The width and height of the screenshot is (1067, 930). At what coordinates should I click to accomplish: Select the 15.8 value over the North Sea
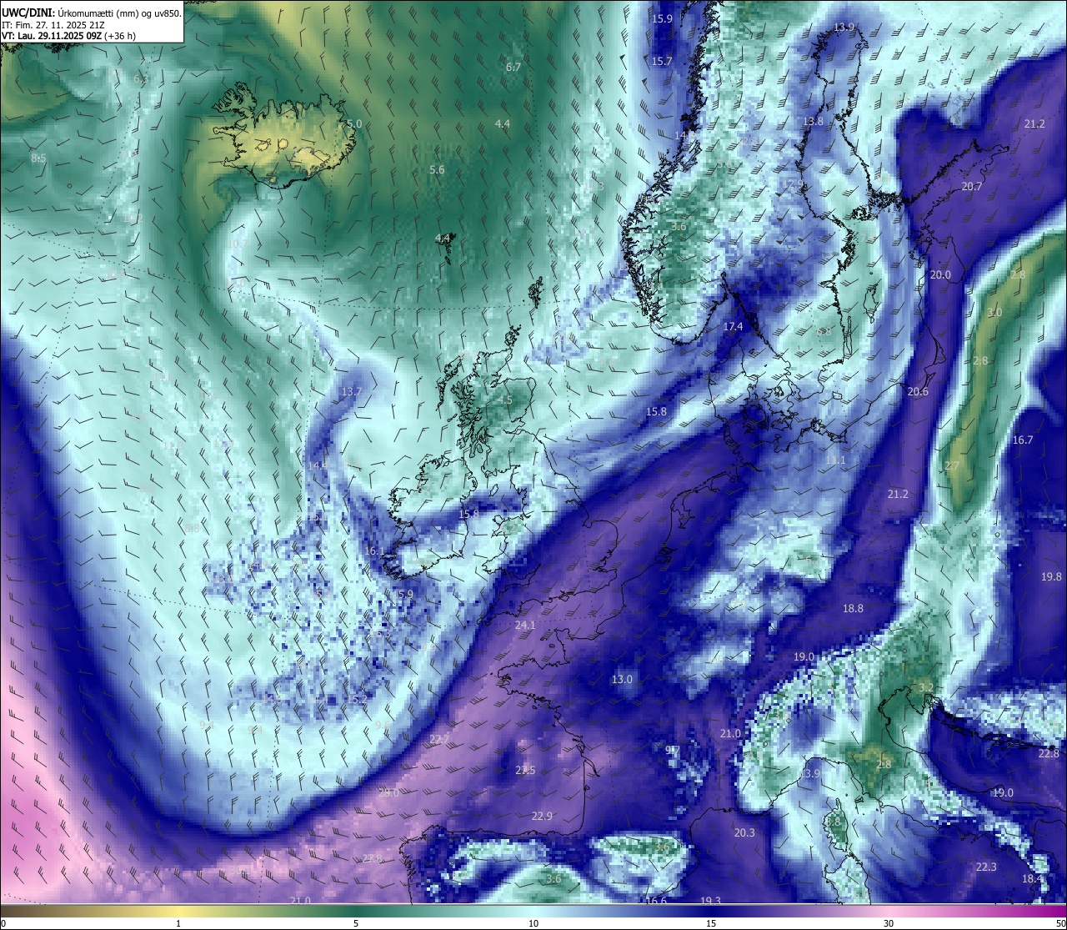click(x=656, y=411)
